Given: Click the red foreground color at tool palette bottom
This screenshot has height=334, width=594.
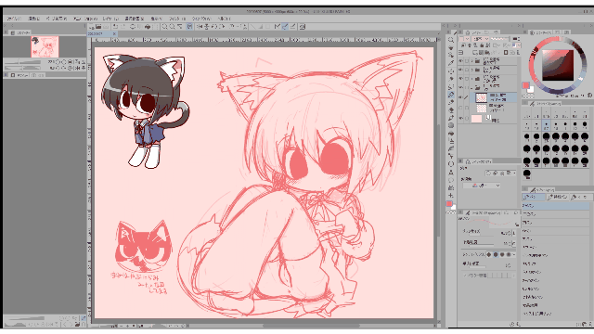Looking at the screenshot, I should pyautogui.click(x=449, y=204).
